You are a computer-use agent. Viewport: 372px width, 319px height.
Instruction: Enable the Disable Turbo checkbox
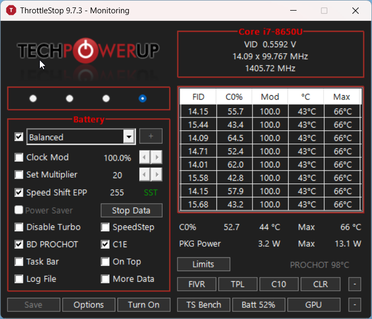coord(19,227)
